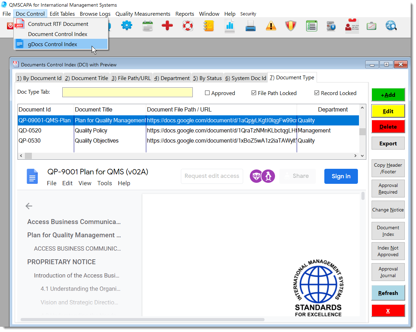Click the red and yellow shield icon
This screenshot has width=416, height=332.
coord(291,26)
